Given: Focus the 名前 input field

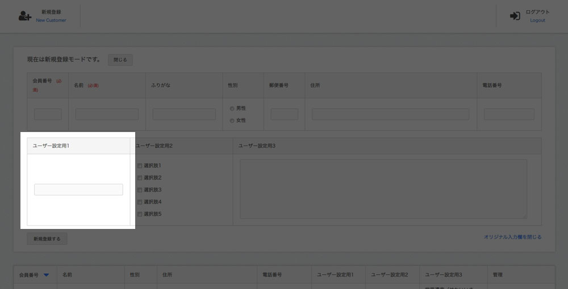Looking at the screenshot, I should coord(107,114).
